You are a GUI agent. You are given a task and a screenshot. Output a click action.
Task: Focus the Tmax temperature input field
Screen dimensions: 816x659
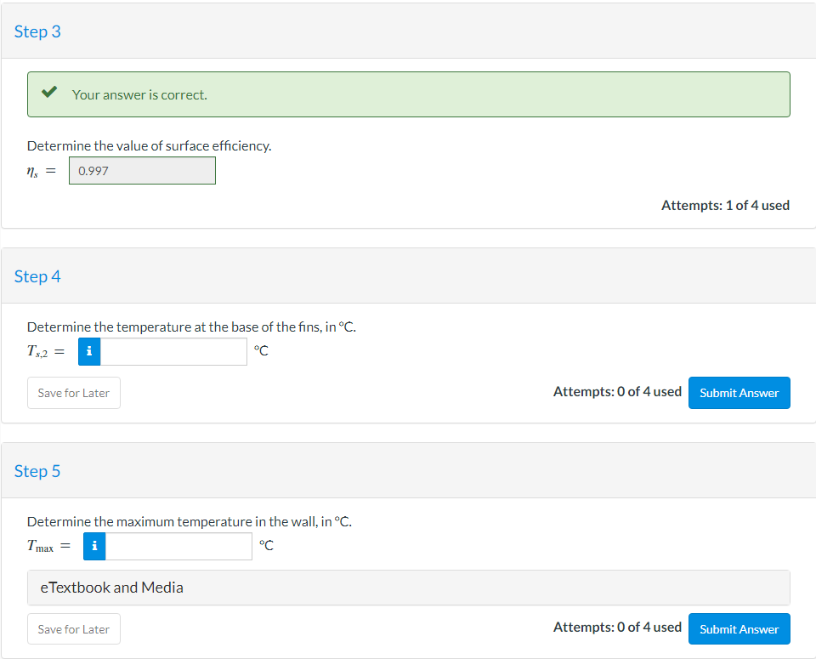click(x=178, y=546)
